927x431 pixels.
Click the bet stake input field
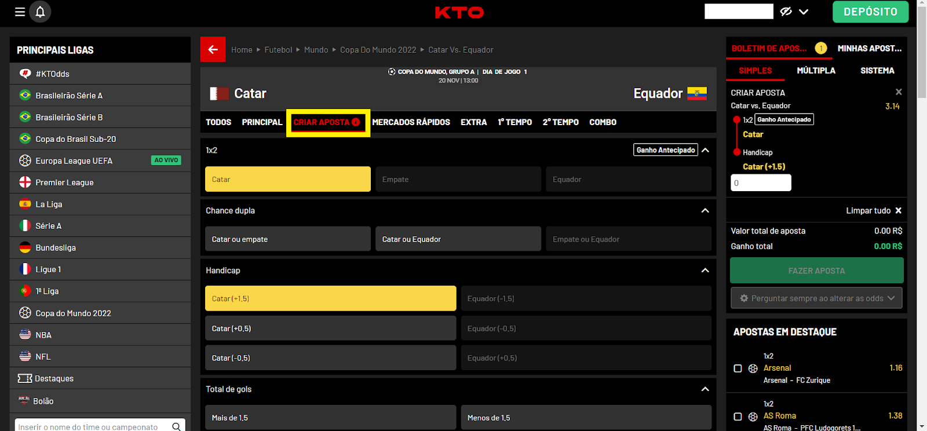pyautogui.click(x=761, y=183)
